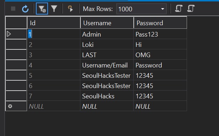Click the NULL Password cell in new row

coord(160,106)
